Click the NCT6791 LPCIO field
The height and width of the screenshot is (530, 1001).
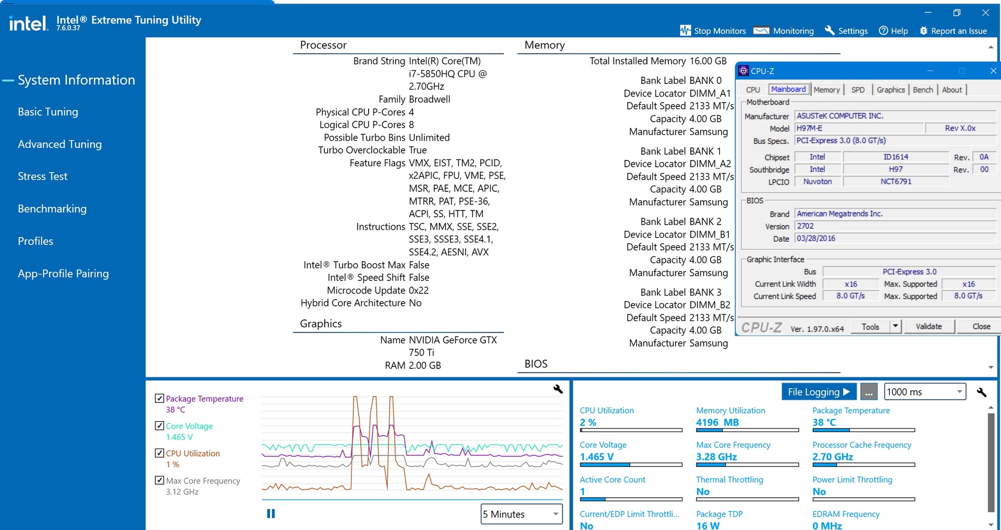click(x=896, y=181)
